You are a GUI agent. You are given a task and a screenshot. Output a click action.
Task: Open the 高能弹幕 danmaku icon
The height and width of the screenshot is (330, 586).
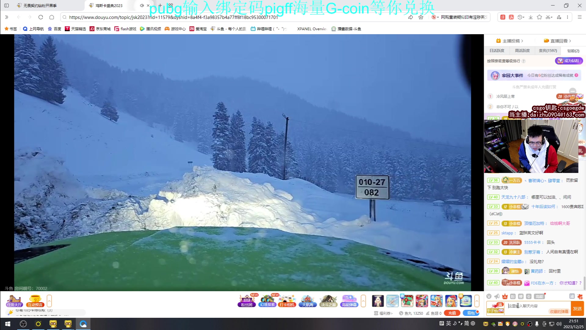(349, 301)
